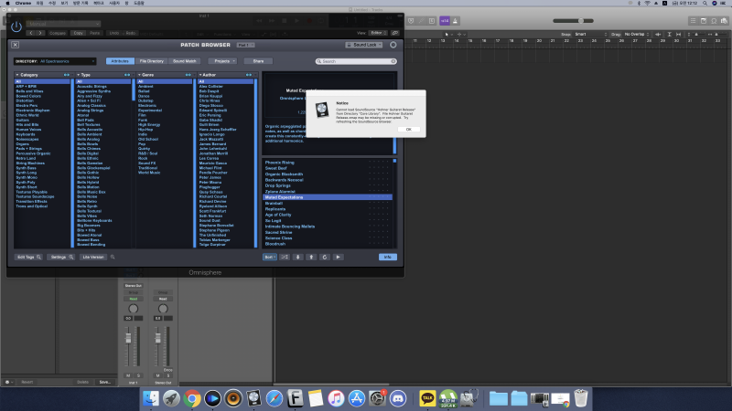732x411 pixels.
Task: Open Safari from the Dock
Action: [x=274, y=398]
